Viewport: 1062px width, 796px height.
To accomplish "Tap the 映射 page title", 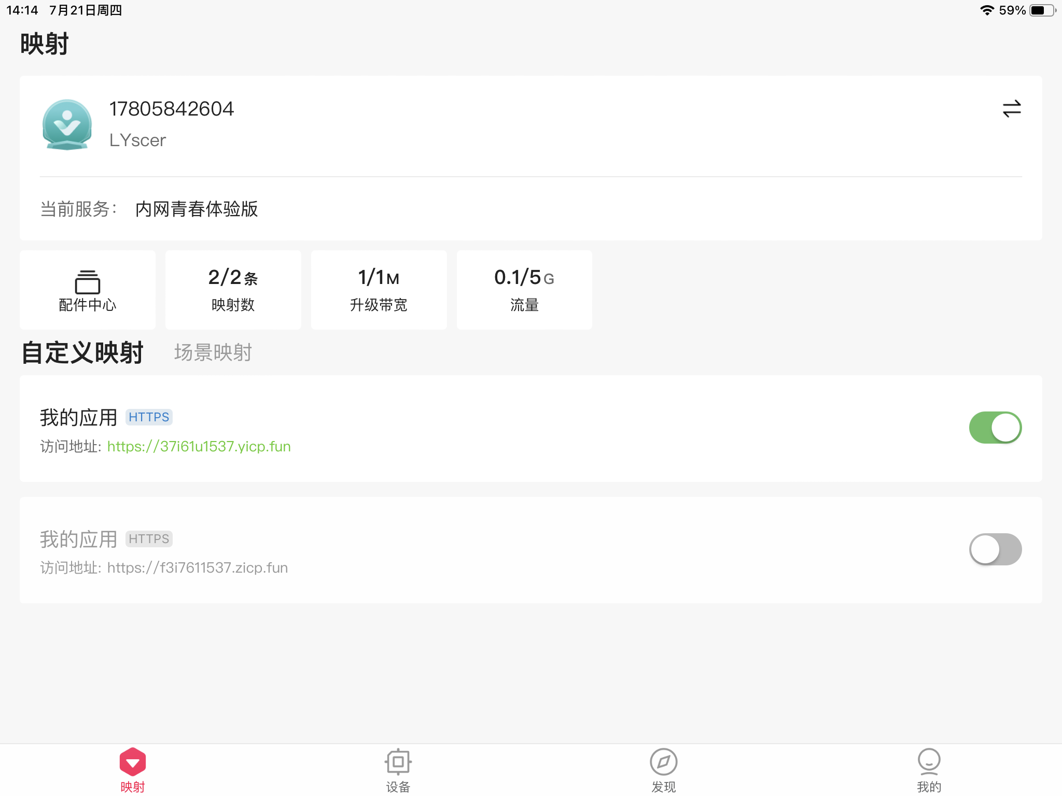I will 45,44.
